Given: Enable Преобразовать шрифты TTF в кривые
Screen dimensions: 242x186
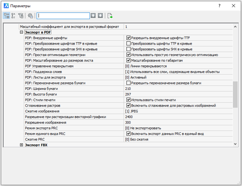Looking at the screenshot, I should (129, 43).
